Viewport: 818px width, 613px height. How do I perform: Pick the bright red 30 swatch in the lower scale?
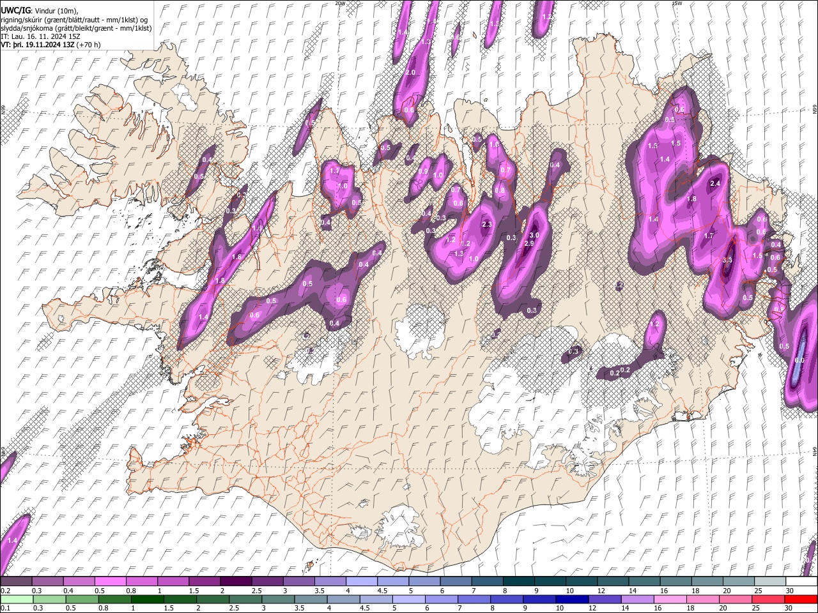[801, 599]
